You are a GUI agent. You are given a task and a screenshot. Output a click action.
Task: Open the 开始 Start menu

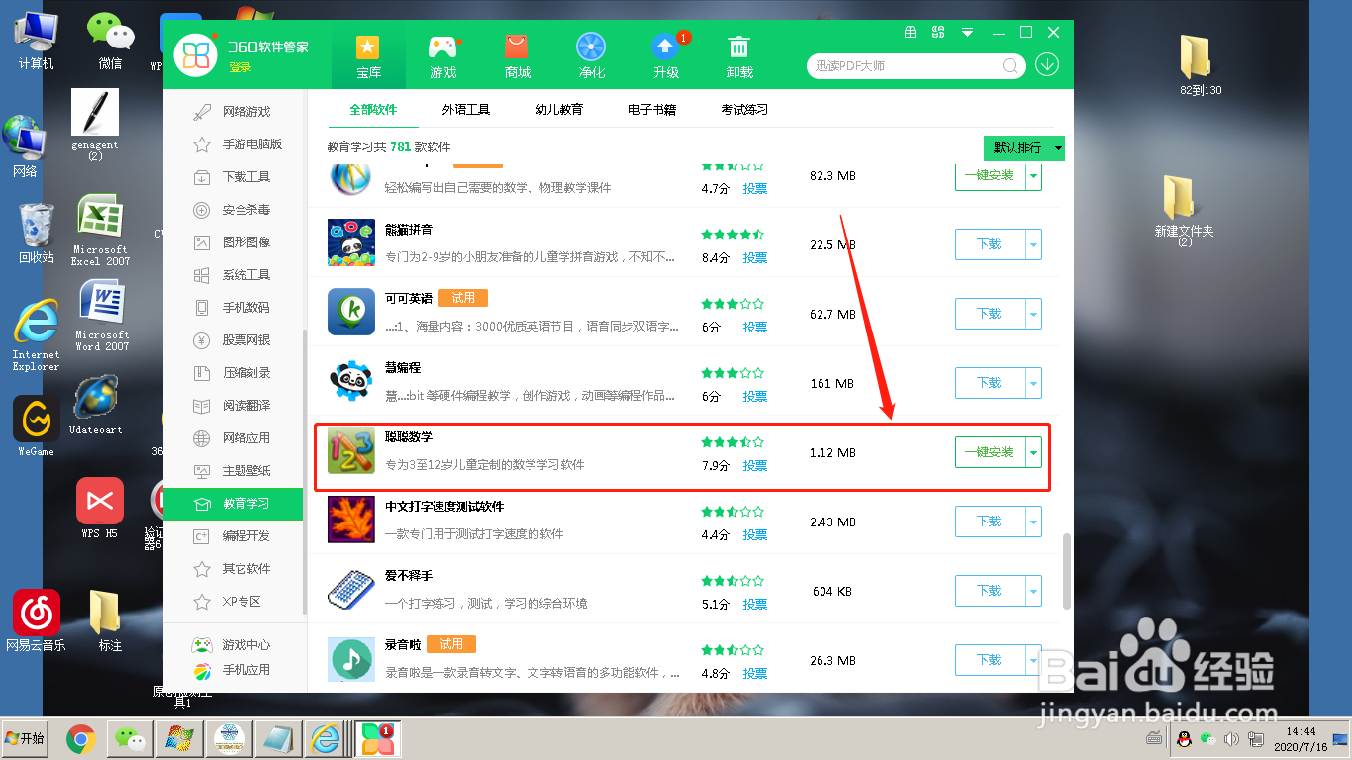26,738
